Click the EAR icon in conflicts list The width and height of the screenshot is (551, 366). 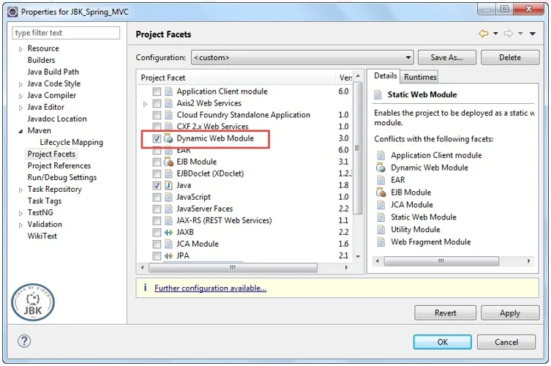tap(381, 180)
